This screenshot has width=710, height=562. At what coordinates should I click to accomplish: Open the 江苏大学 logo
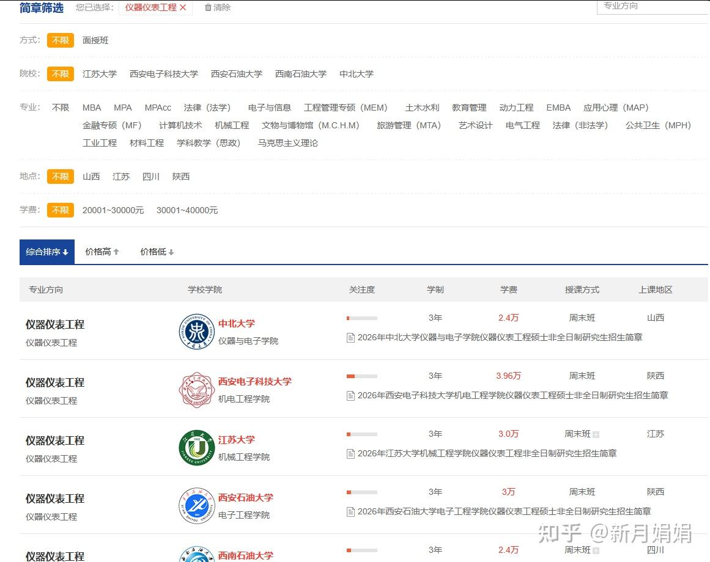click(196, 448)
